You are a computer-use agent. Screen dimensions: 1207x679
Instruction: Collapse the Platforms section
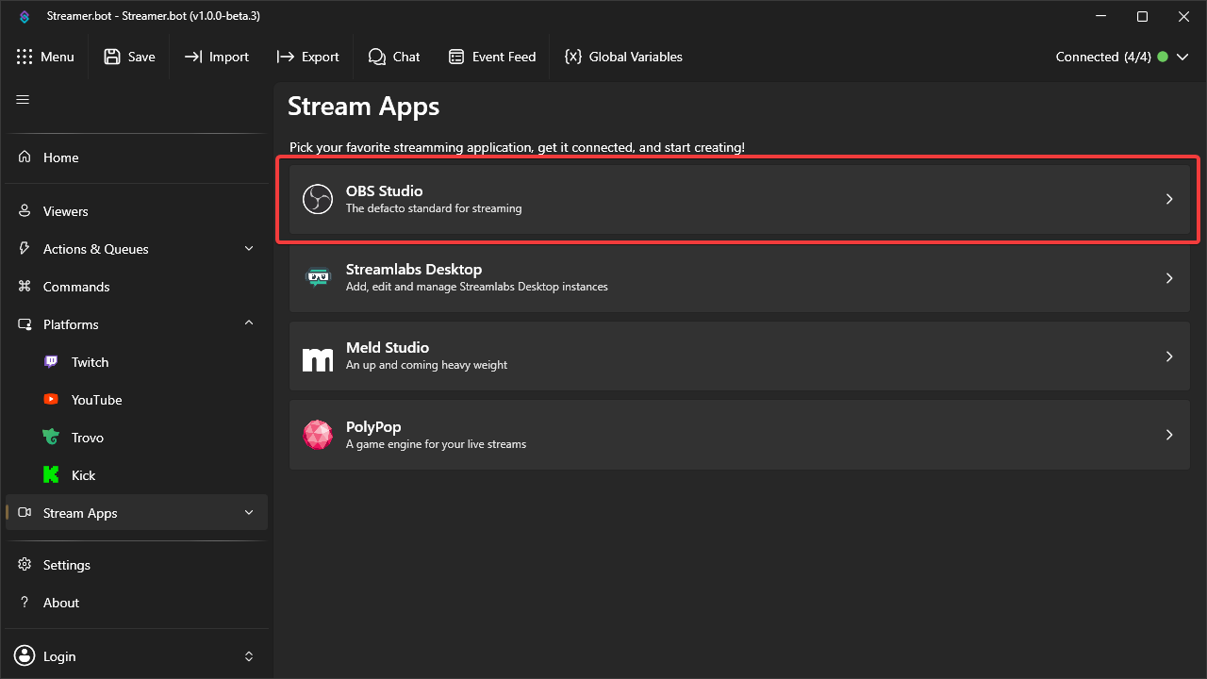pos(248,323)
